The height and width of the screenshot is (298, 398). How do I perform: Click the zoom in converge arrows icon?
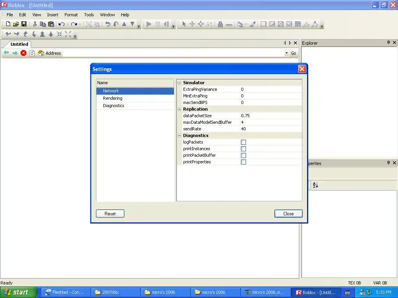tap(59, 34)
